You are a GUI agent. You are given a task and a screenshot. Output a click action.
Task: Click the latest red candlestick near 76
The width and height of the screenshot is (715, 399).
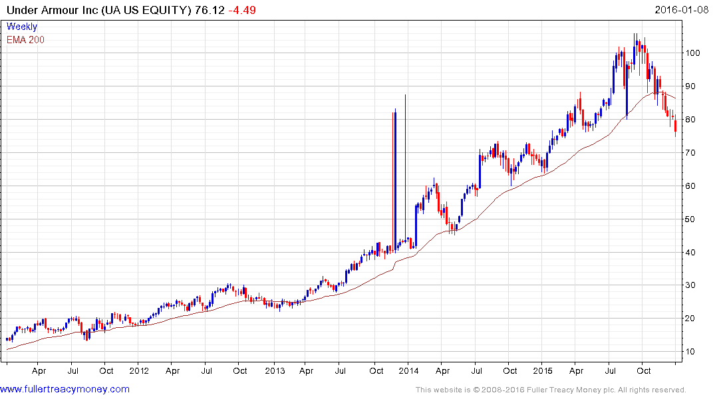point(675,126)
